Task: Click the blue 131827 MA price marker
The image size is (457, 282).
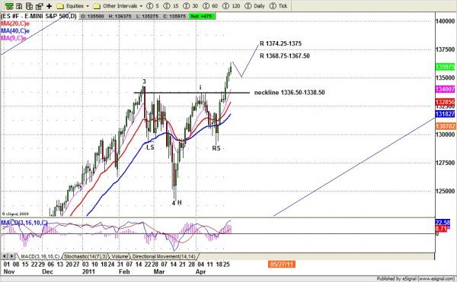Action: (x=445, y=114)
